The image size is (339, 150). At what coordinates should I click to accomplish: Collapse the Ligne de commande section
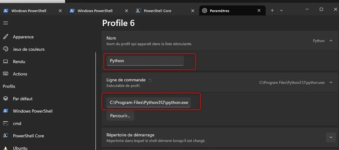coord(331,83)
